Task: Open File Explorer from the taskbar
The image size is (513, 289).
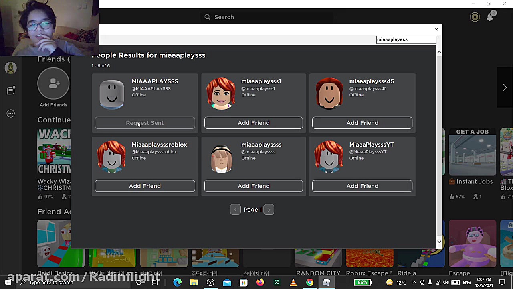Action: (x=194, y=283)
